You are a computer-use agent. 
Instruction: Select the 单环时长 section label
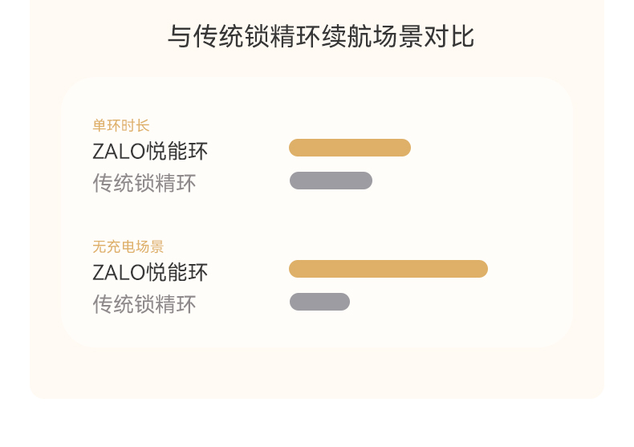click(121, 126)
